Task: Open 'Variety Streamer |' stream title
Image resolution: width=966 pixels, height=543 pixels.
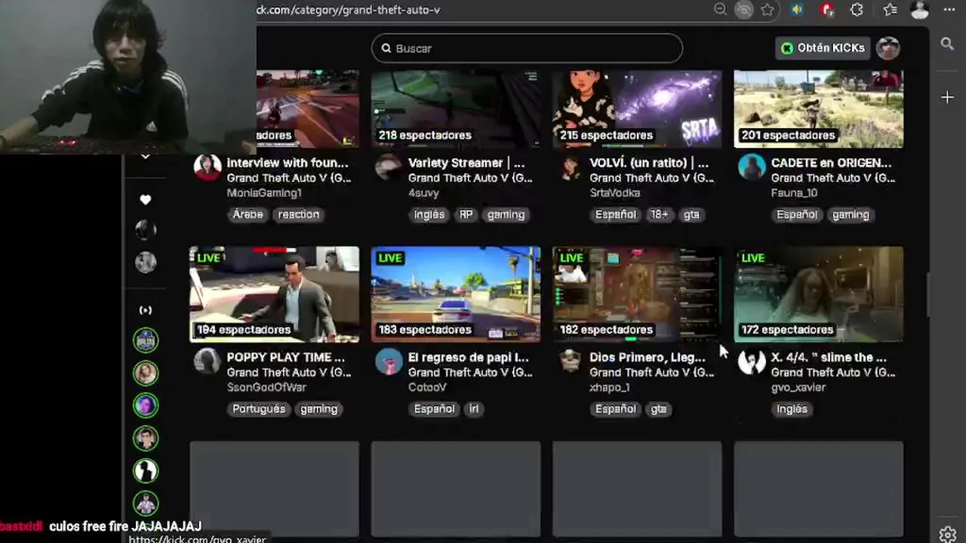Action: coord(466,162)
